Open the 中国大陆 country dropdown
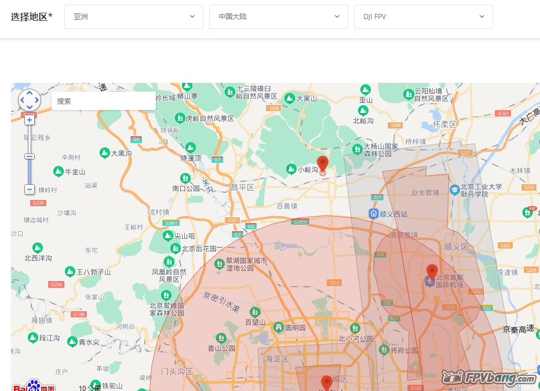540x391 pixels. coord(279,17)
